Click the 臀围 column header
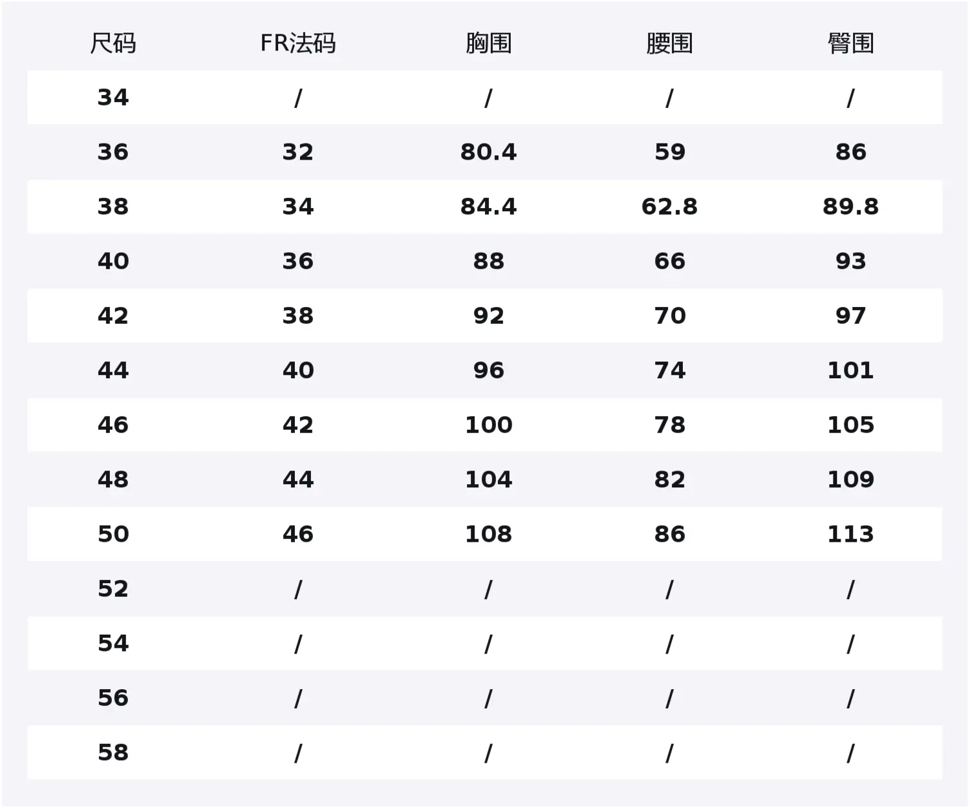970x808 pixels. 850,43
